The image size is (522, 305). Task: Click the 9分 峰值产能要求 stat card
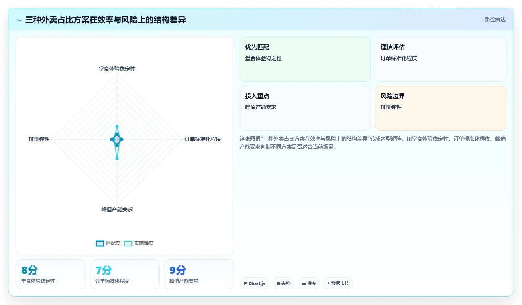[x=199, y=274]
